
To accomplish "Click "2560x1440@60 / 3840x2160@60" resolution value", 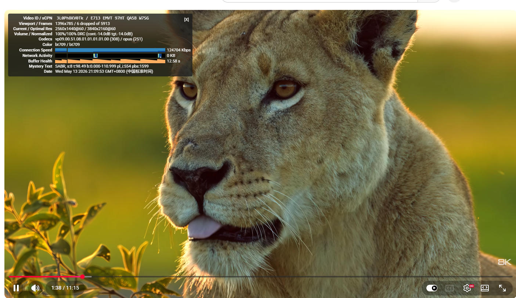I will 85,29.
